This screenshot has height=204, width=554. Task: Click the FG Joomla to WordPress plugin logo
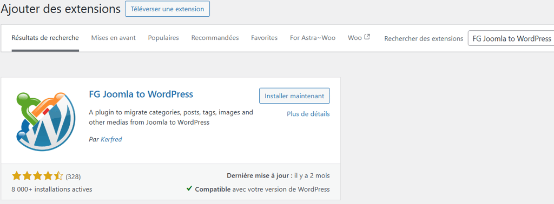tap(45, 121)
